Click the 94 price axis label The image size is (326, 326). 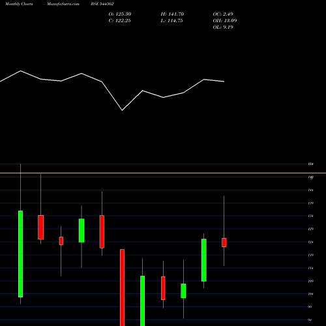(x=310, y=320)
